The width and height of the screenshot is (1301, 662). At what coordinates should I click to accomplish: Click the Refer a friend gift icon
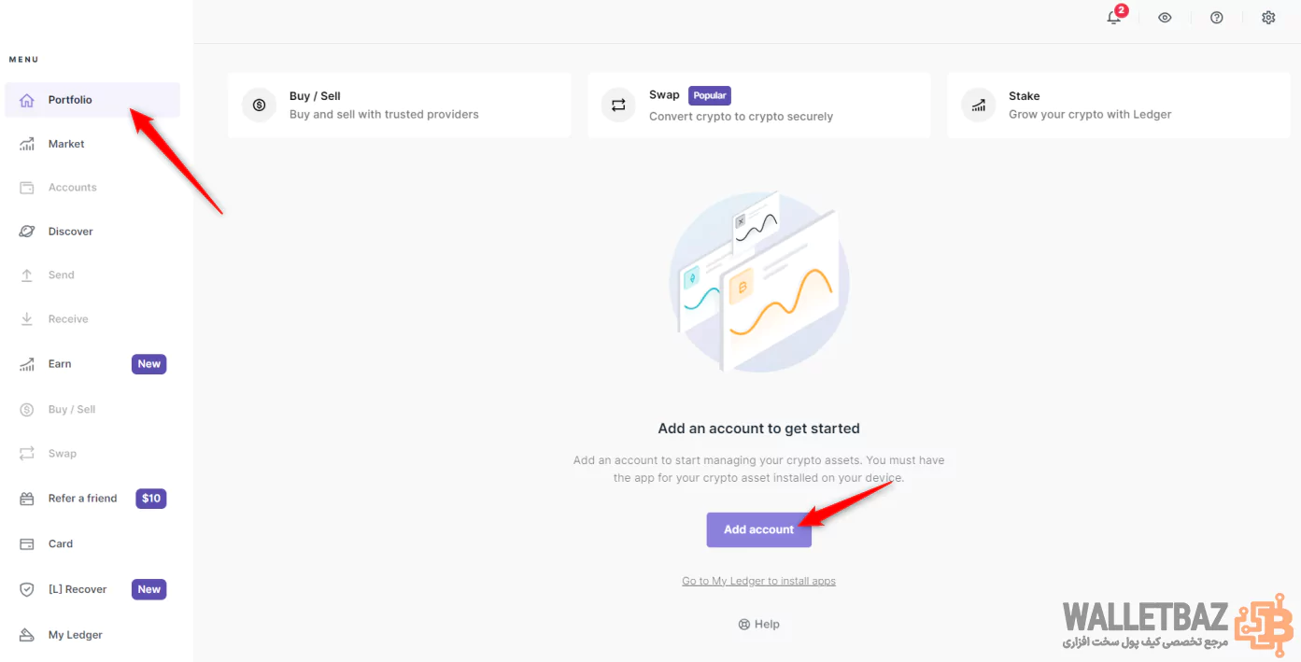click(x=27, y=499)
